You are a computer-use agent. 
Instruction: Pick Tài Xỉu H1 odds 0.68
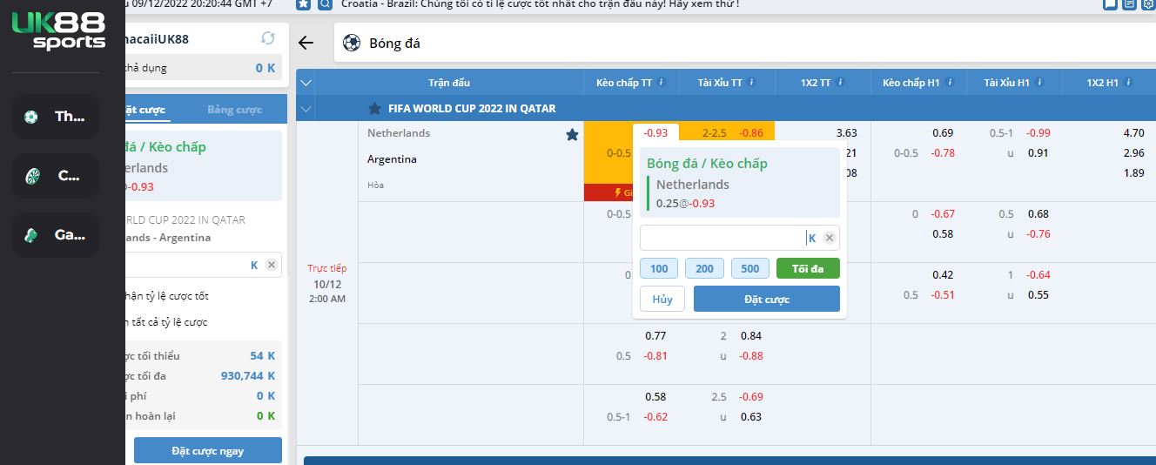pyautogui.click(x=1038, y=214)
